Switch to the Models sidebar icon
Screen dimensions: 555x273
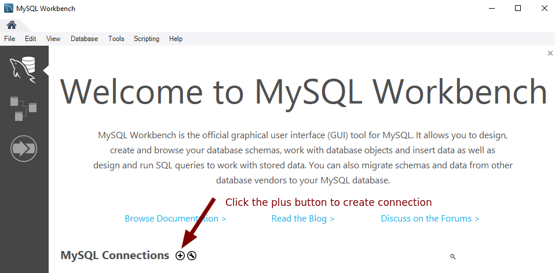click(x=23, y=108)
